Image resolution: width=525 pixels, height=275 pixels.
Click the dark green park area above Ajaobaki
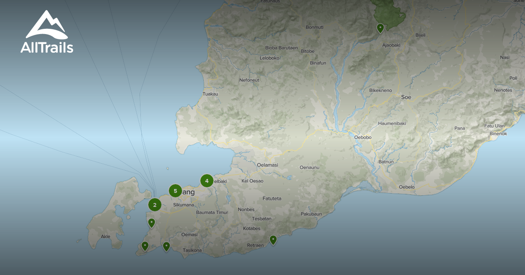pos(389,13)
